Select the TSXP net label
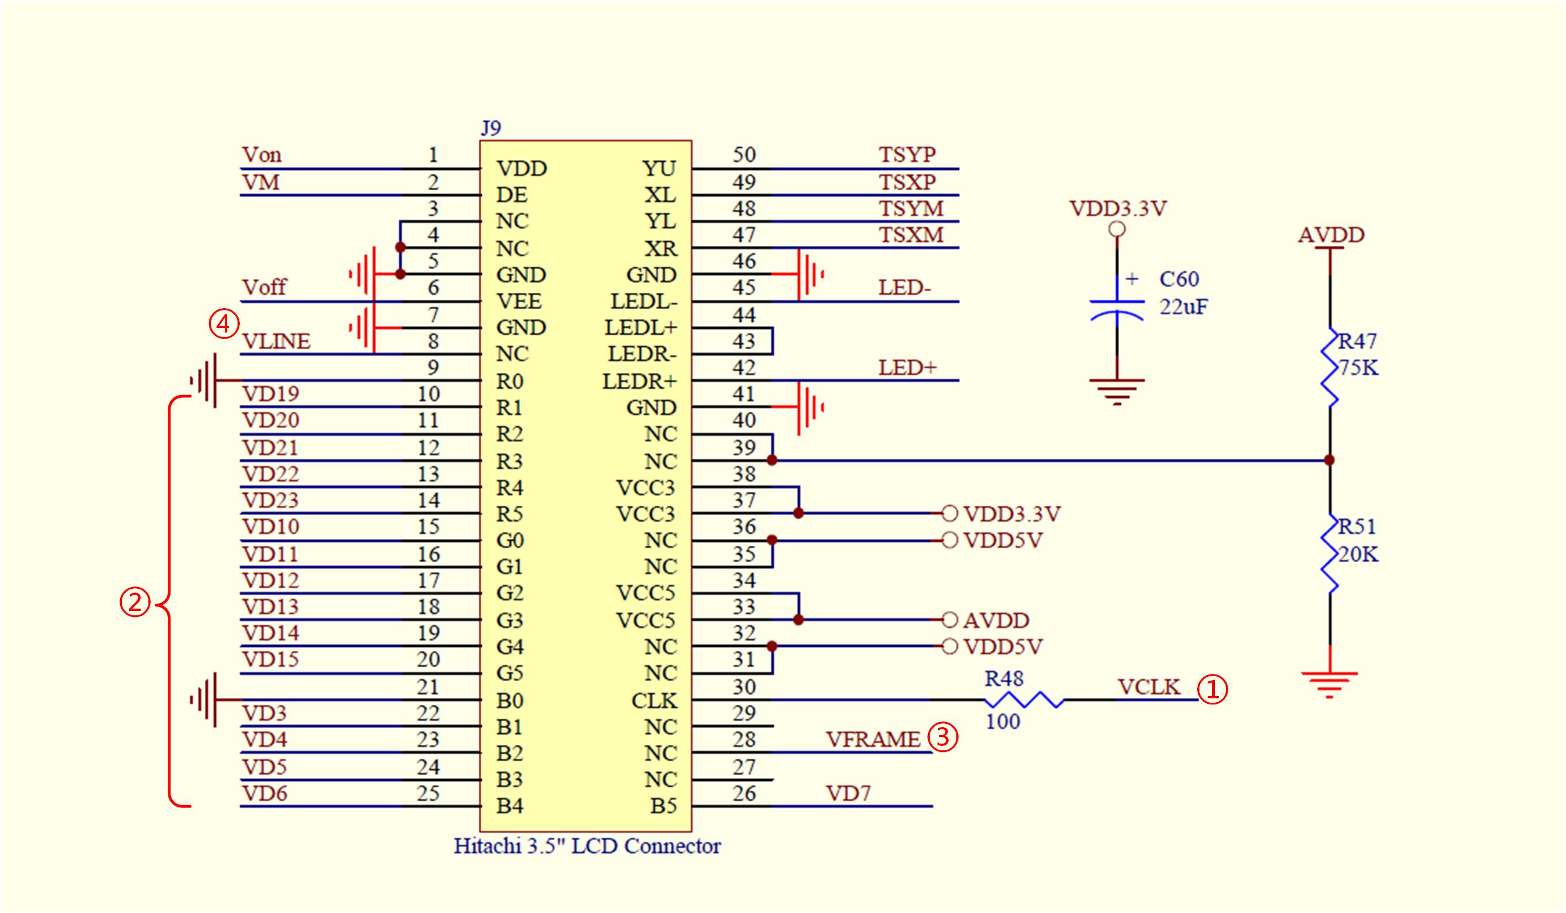 coord(907,182)
